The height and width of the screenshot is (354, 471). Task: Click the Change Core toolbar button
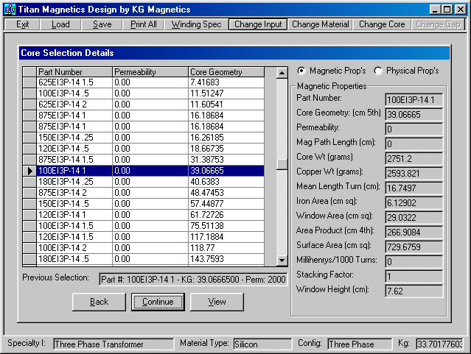click(382, 24)
